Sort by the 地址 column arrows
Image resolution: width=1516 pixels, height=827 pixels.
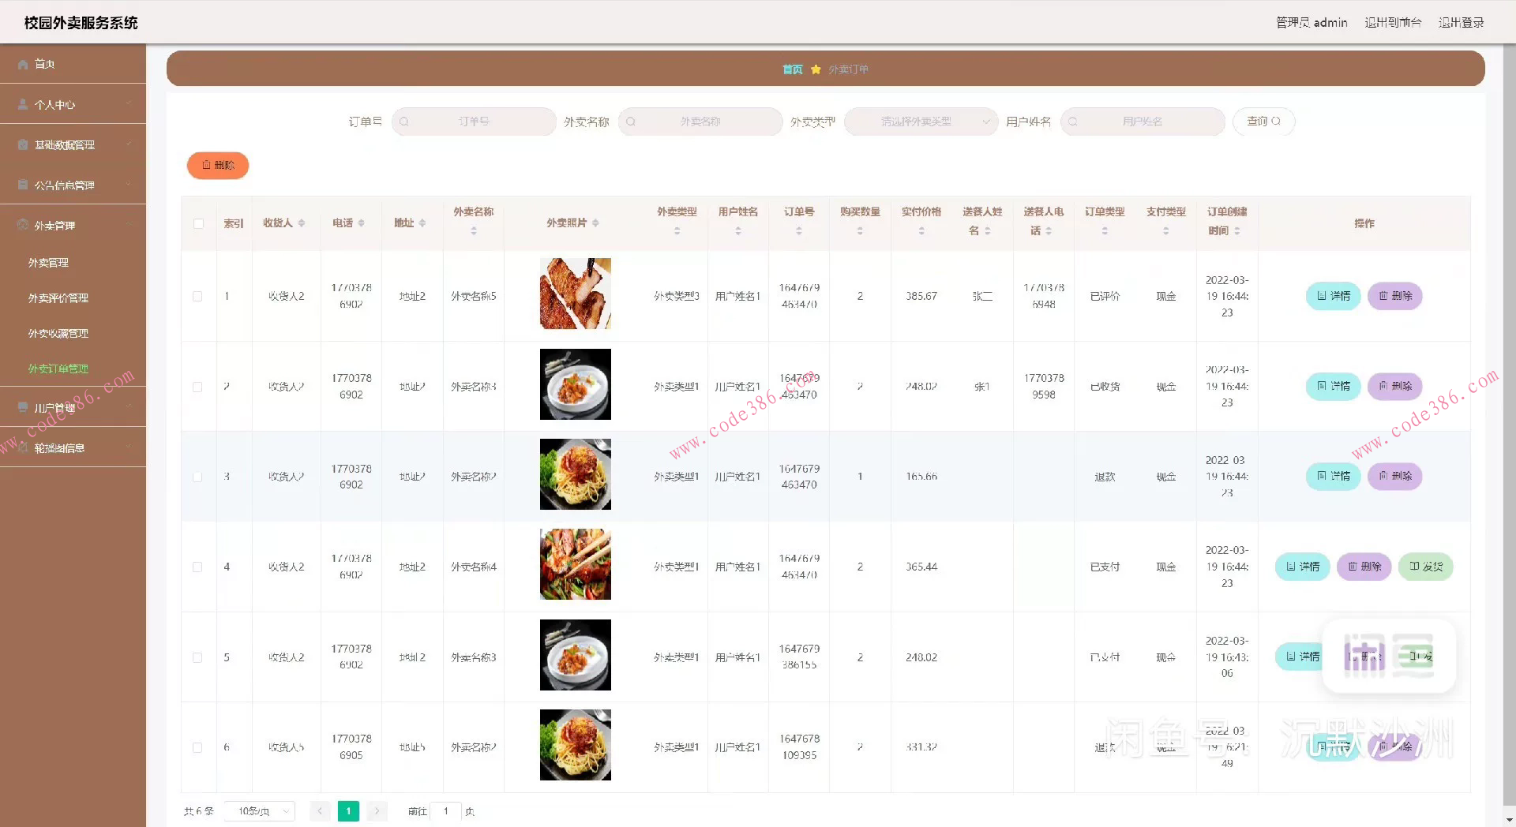422,223
